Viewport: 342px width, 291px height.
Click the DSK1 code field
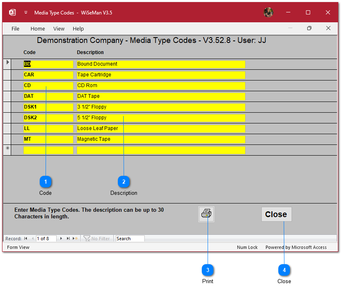tap(48, 107)
